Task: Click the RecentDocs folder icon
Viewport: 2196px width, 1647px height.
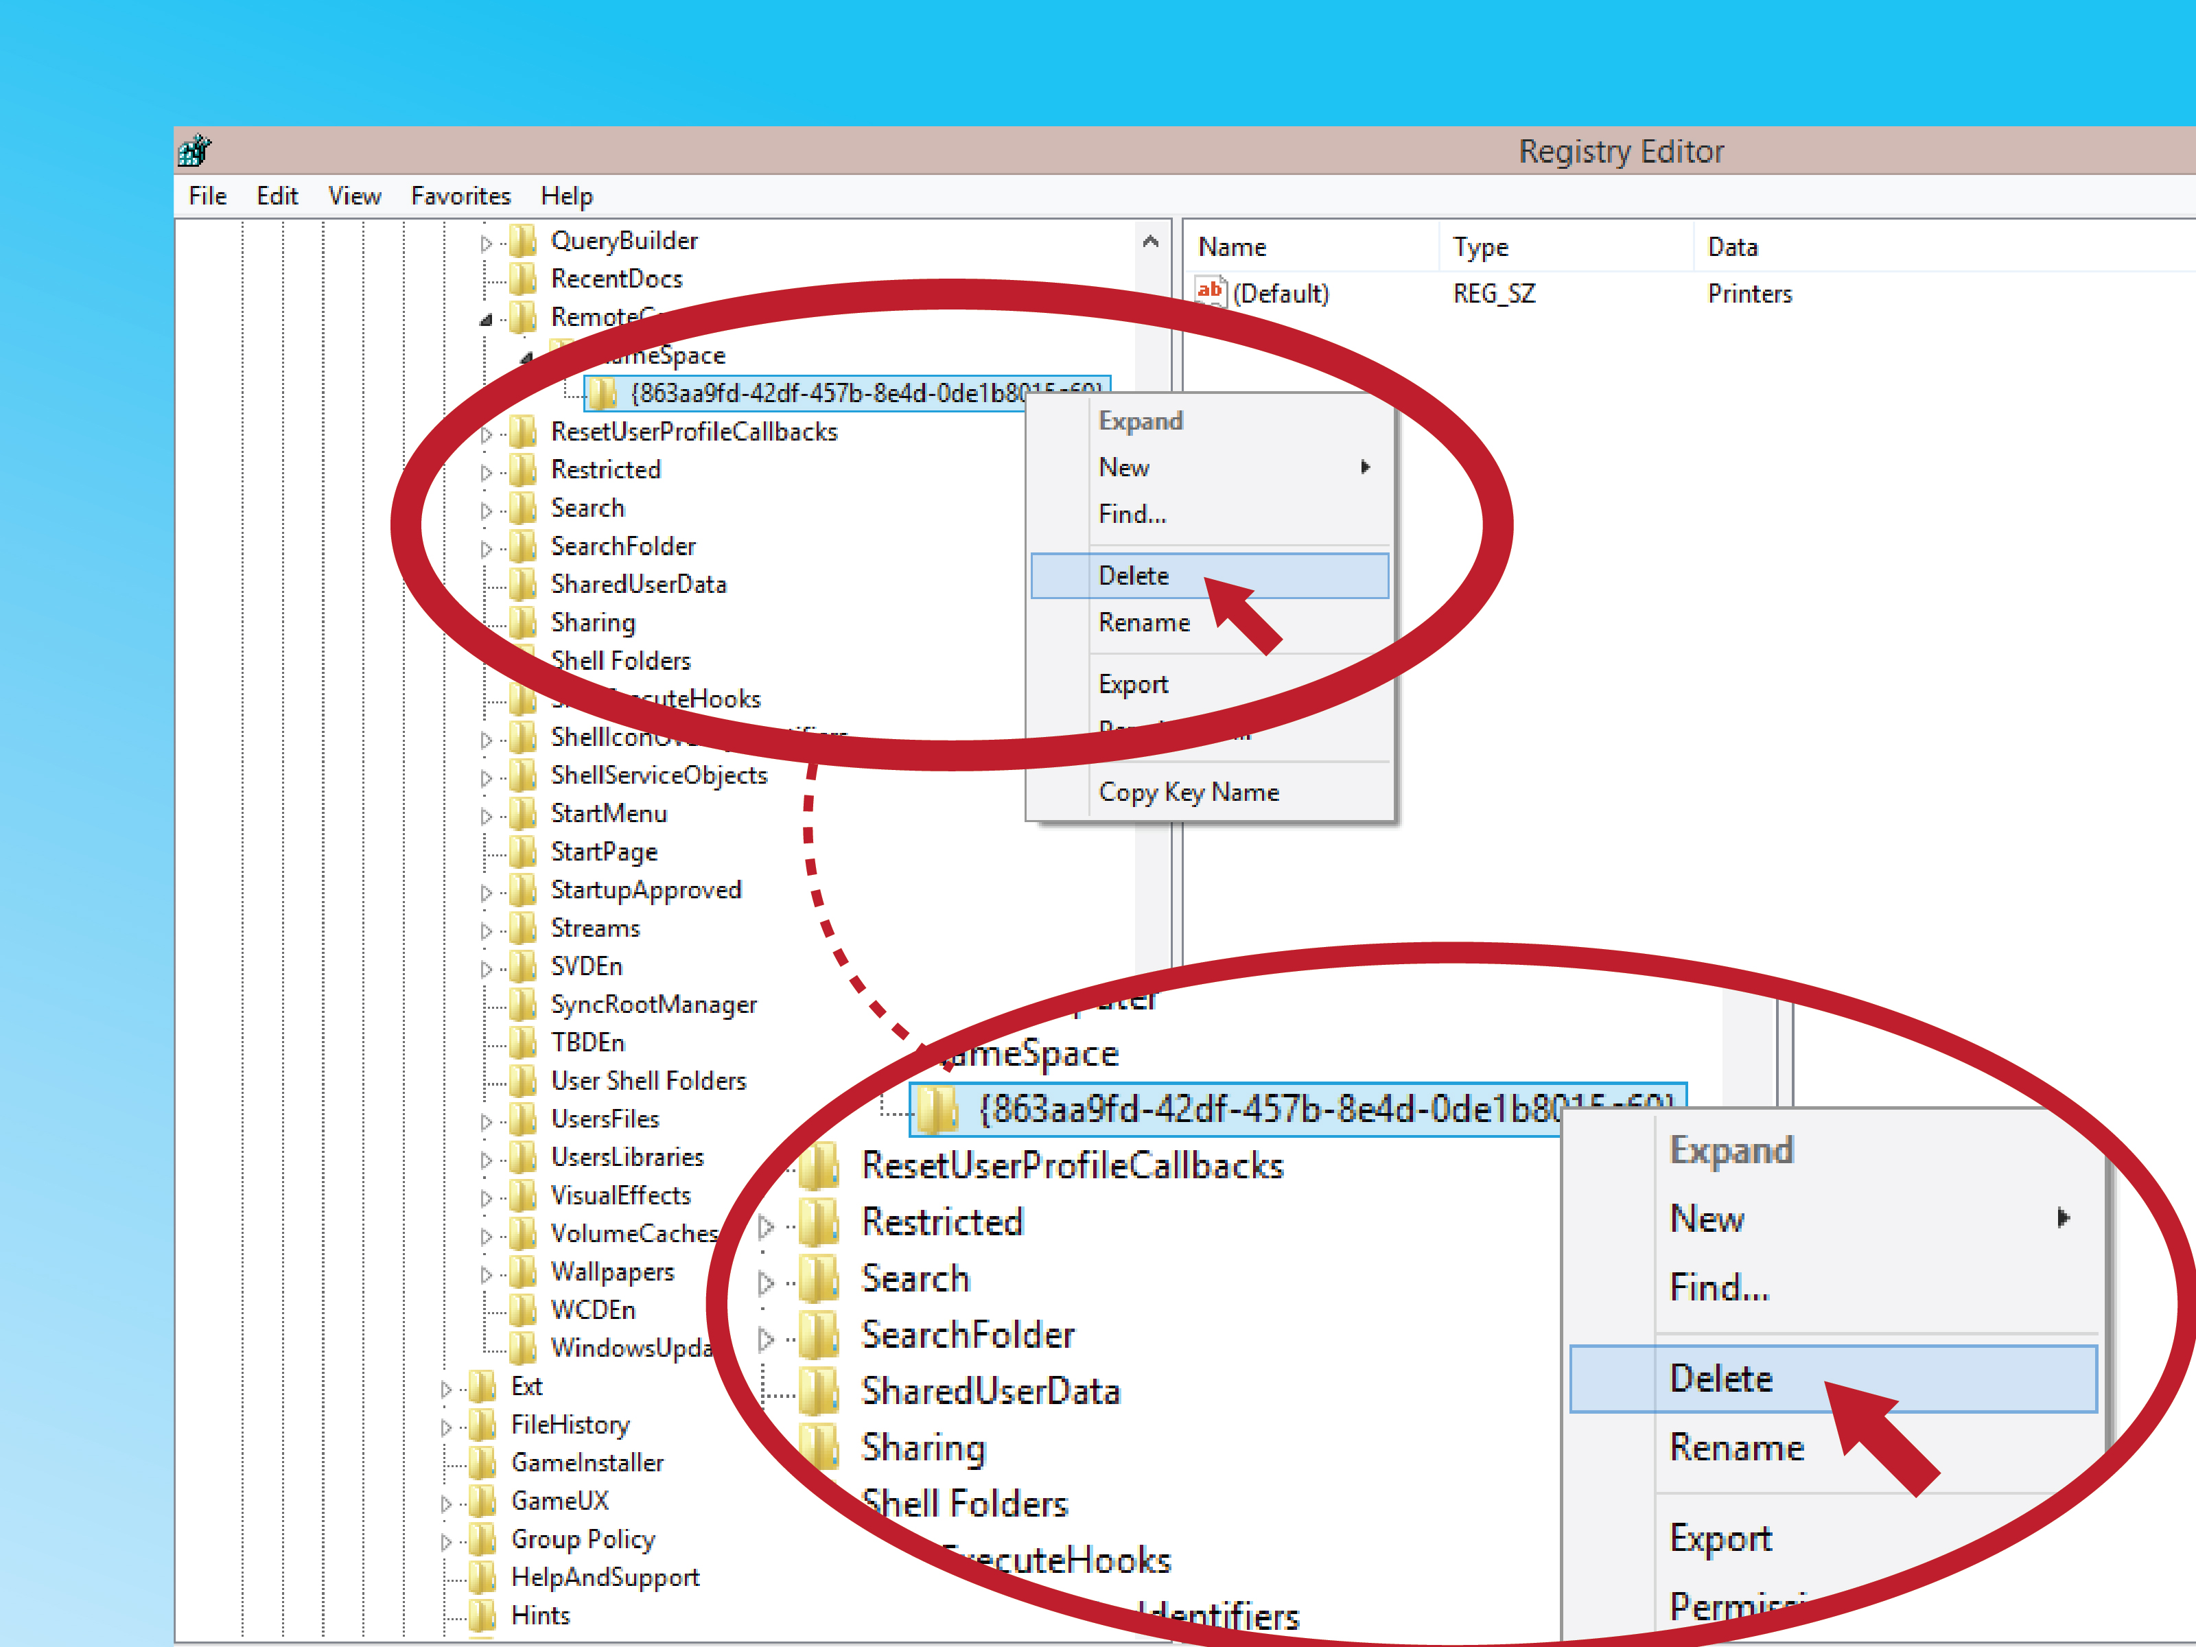Action: (x=523, y=279)
